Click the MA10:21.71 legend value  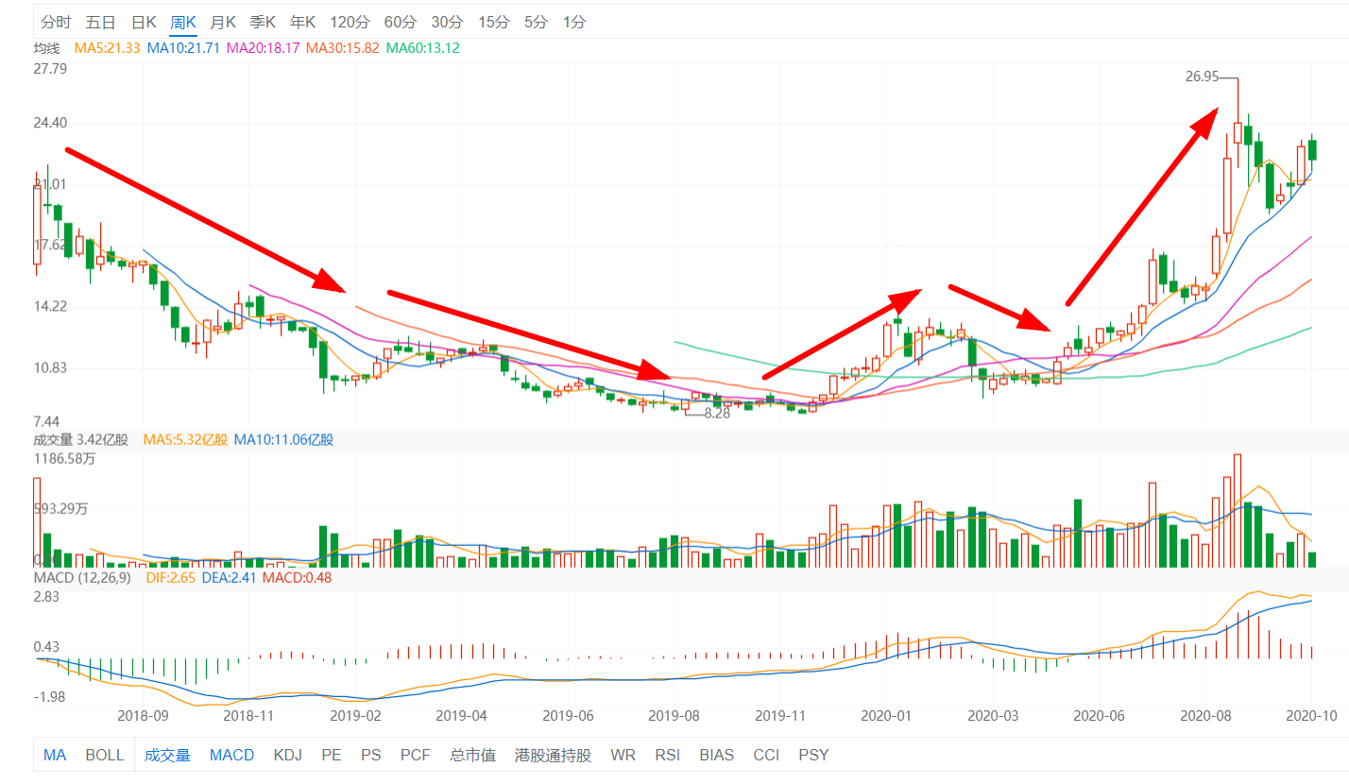[184, 47]
